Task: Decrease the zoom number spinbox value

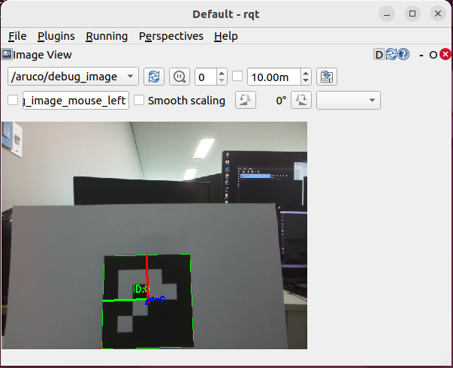Action: pyautogui.click(x=222, y=80)
